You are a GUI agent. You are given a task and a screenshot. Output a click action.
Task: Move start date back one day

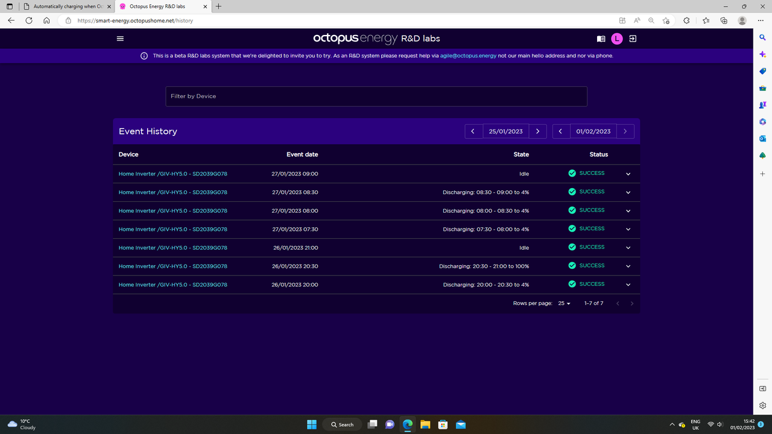pyautogui.click(x=473, y=131)
